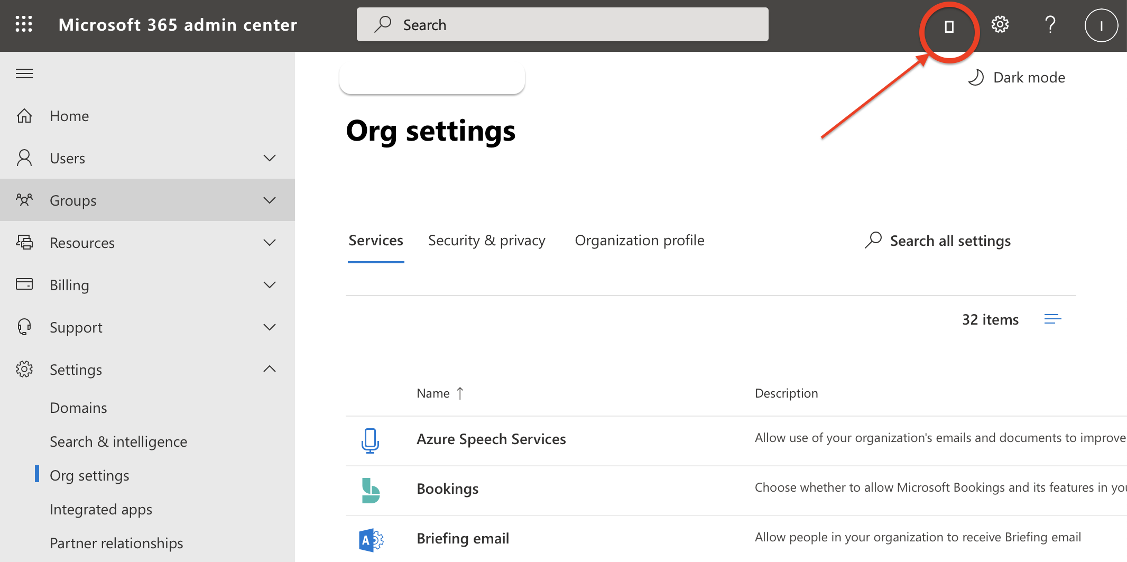Expand the Billing section chevron
1127x562 pixels.
(x=269, y=285)
